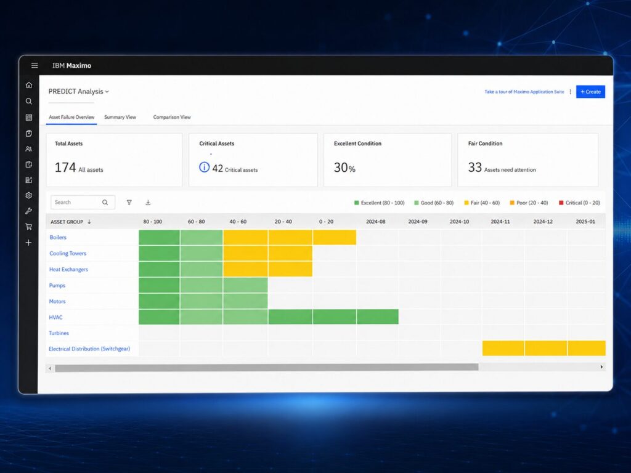This screenshot has height=473, width=631.
Task: Click the Fair Condition card
Action: pyautogui.click(x=527, y=160)
